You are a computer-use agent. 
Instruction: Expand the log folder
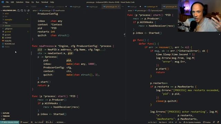pos(15,23)
